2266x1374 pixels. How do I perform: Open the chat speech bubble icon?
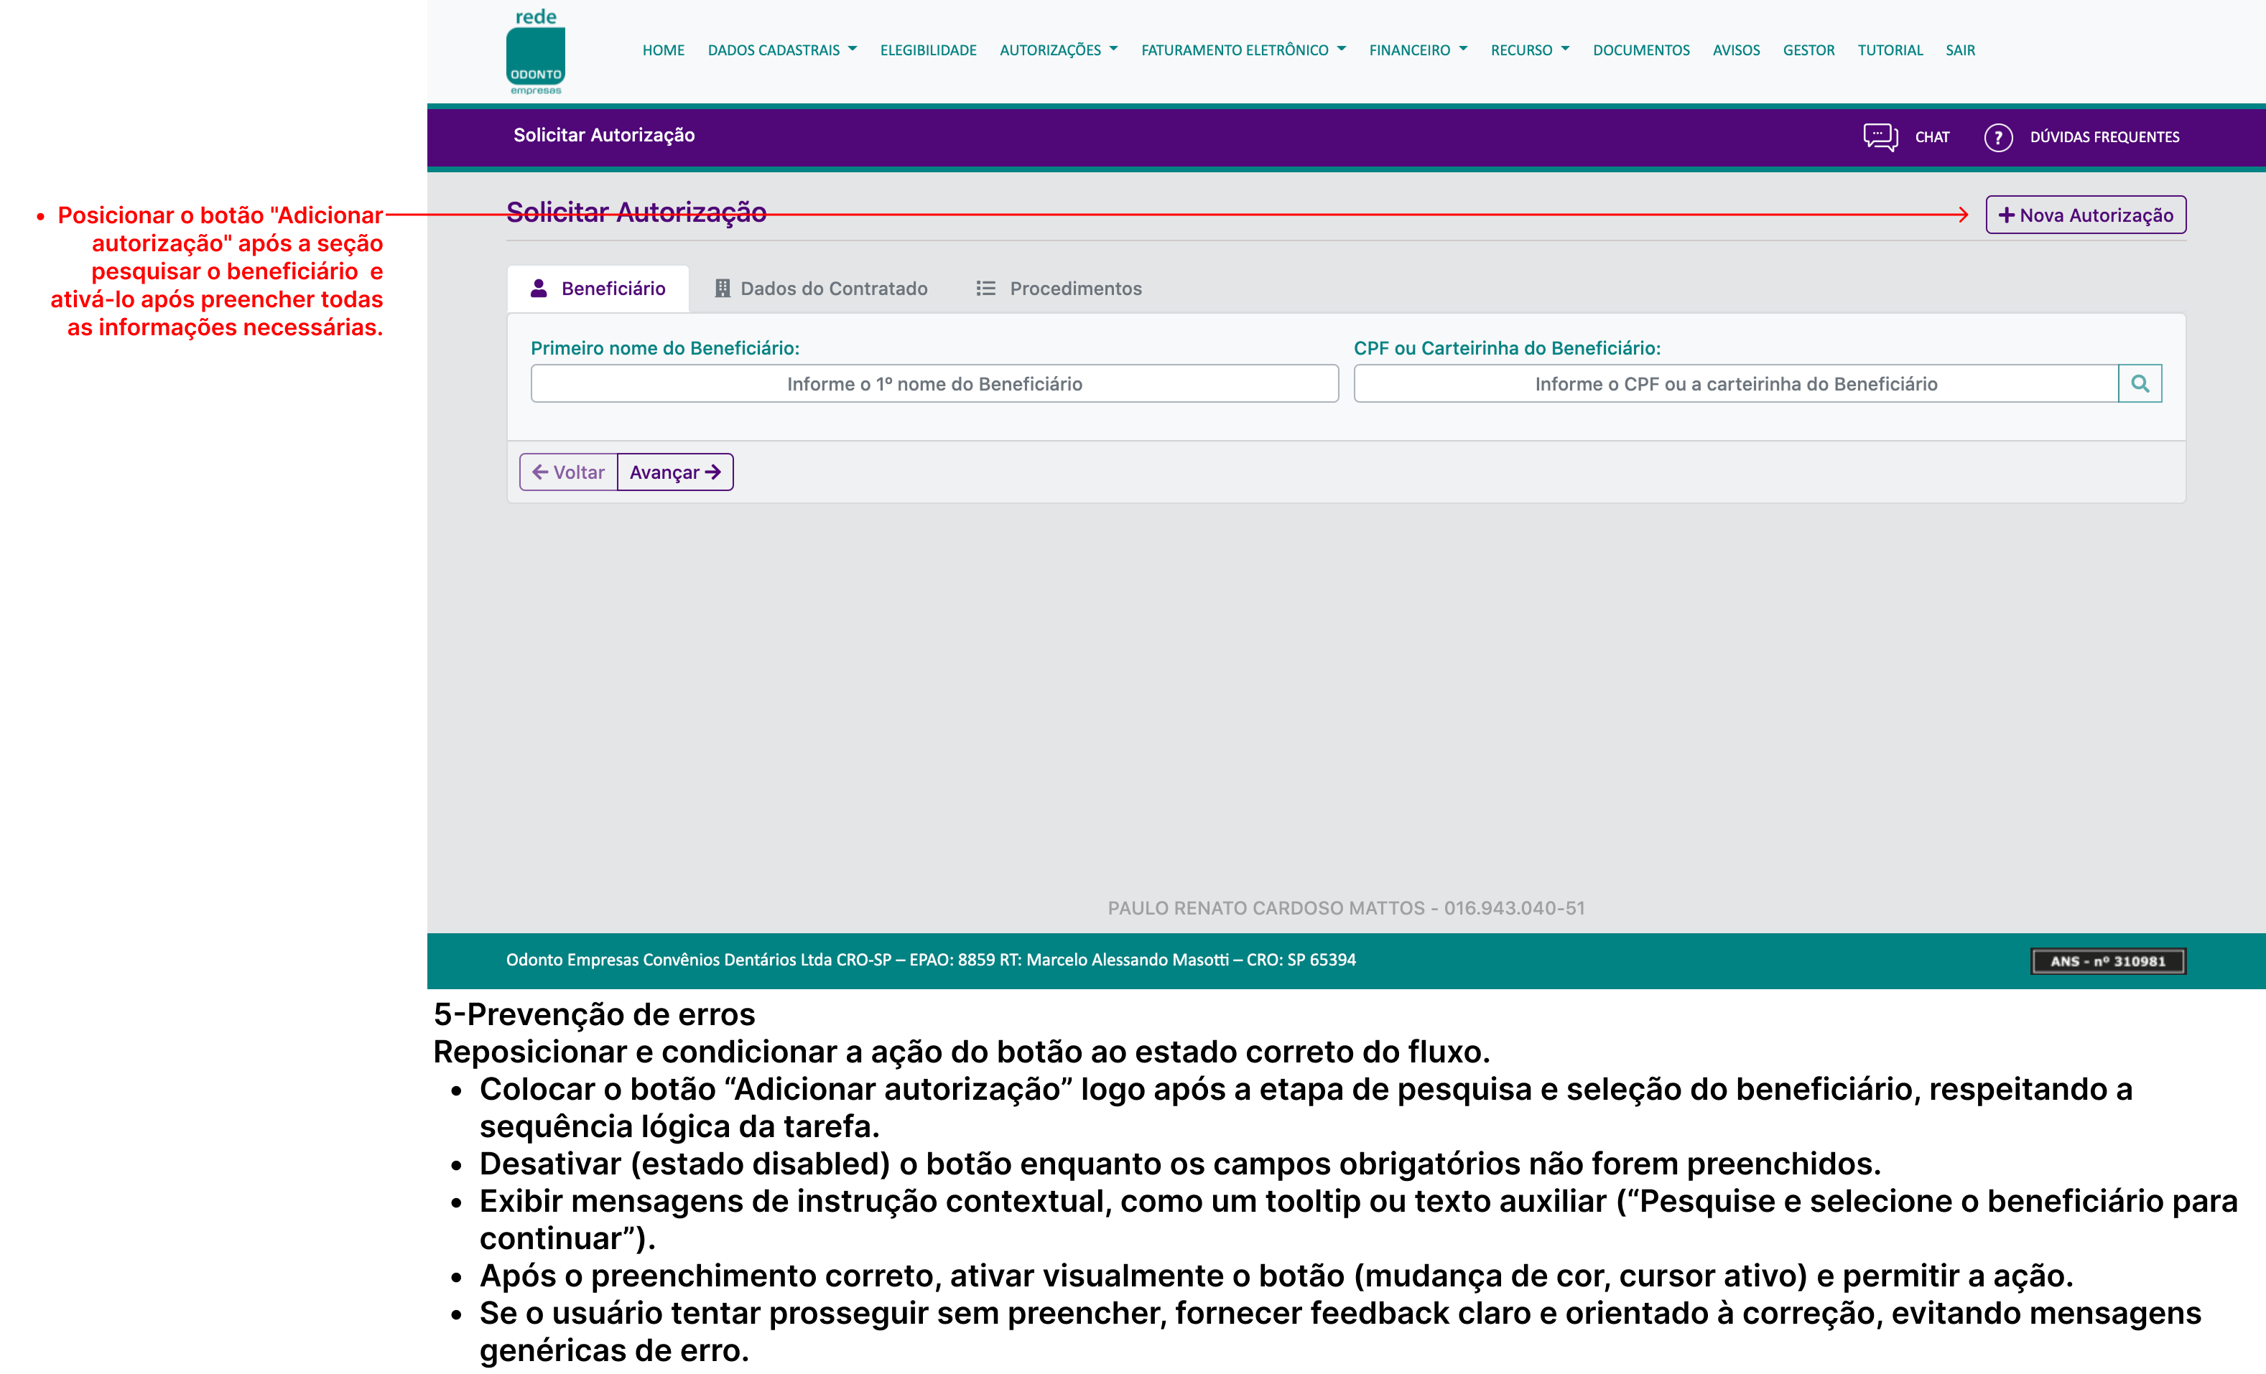[1880, 137]
